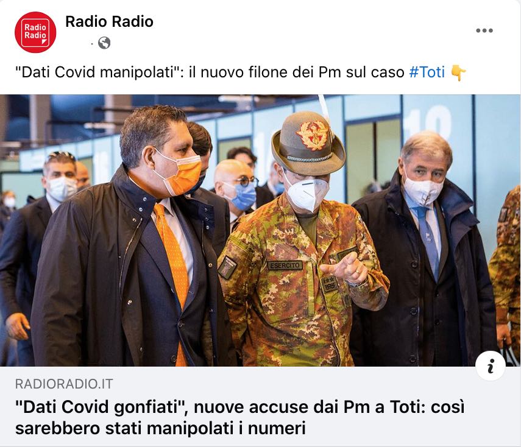Click the blue surgical mask bald man
The height and width of the screenshot is (447, 521).
pyautogui.click(x=243, y=197)
